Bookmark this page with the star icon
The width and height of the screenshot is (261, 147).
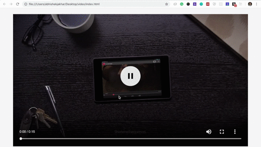point(166,4)
